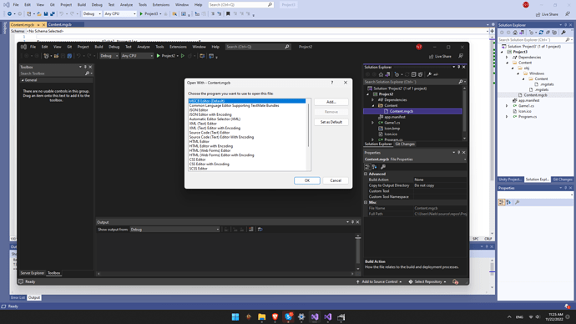Collapse obj folder in Project3 Solution Explorer
This screenshot has width=576, height=324.
pyautogui.click(x=513, y=68)
